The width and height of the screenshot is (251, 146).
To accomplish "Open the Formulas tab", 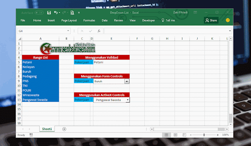I will 89,20.
